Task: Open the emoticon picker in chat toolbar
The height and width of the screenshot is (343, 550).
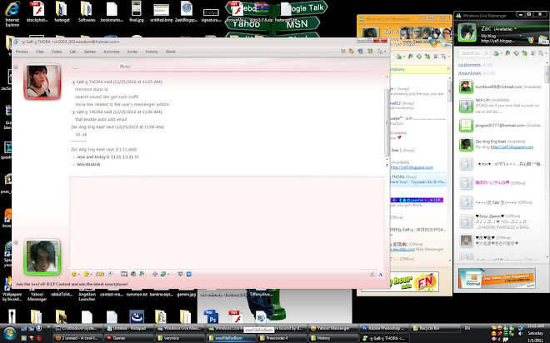Action: click(74, 274)
